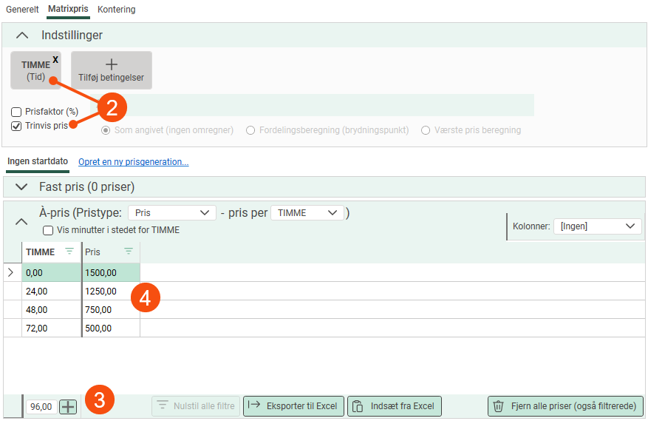Image resolution: width=648 pixels, height=421 pixels.
Task: Paste prices using Indsæt fra Excel
Action: pos(395,405)
